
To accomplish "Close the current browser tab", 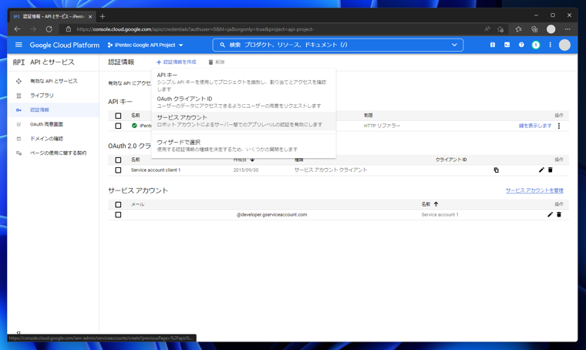I will coord(90,16).
